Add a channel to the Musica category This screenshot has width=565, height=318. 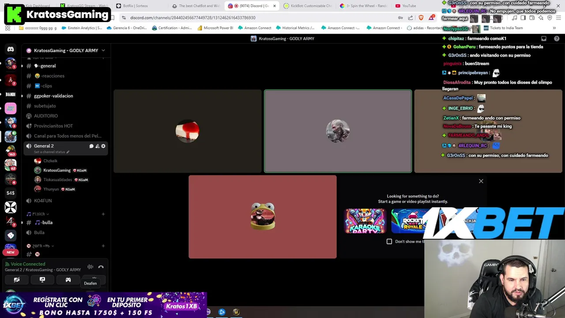(103, 214)
